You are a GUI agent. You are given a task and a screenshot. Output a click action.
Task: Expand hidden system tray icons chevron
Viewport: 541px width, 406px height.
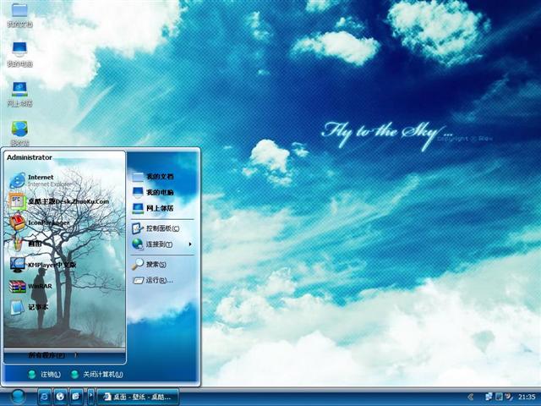point(470,397)
